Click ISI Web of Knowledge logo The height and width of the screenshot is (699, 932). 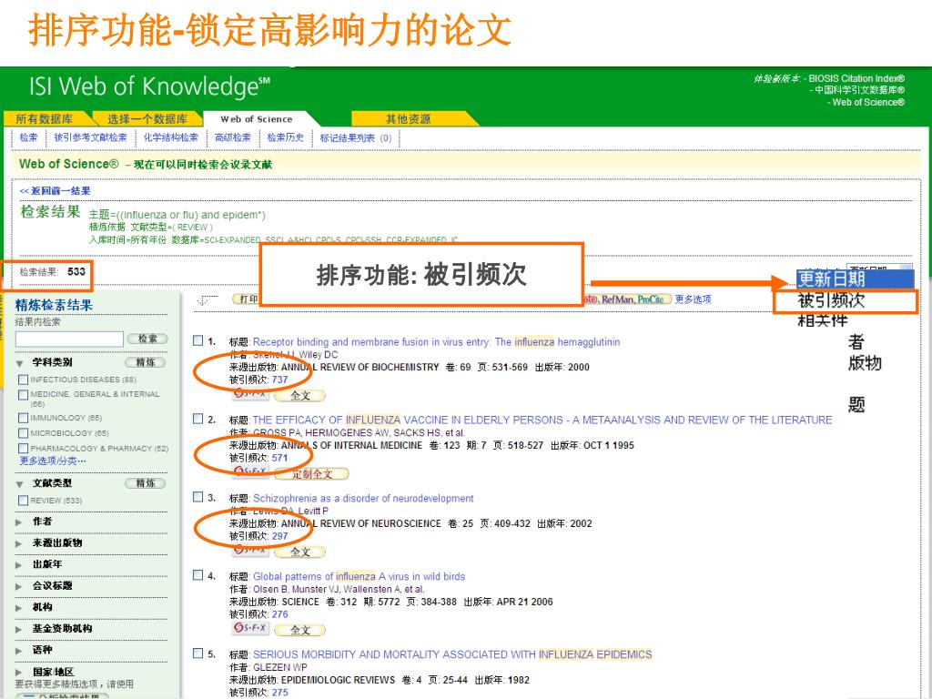coord(149,86)
